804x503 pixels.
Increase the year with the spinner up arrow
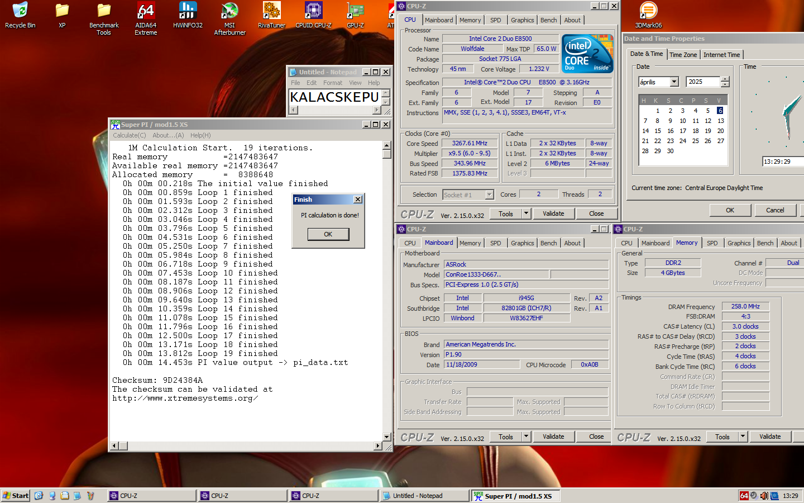pos(725,79)
